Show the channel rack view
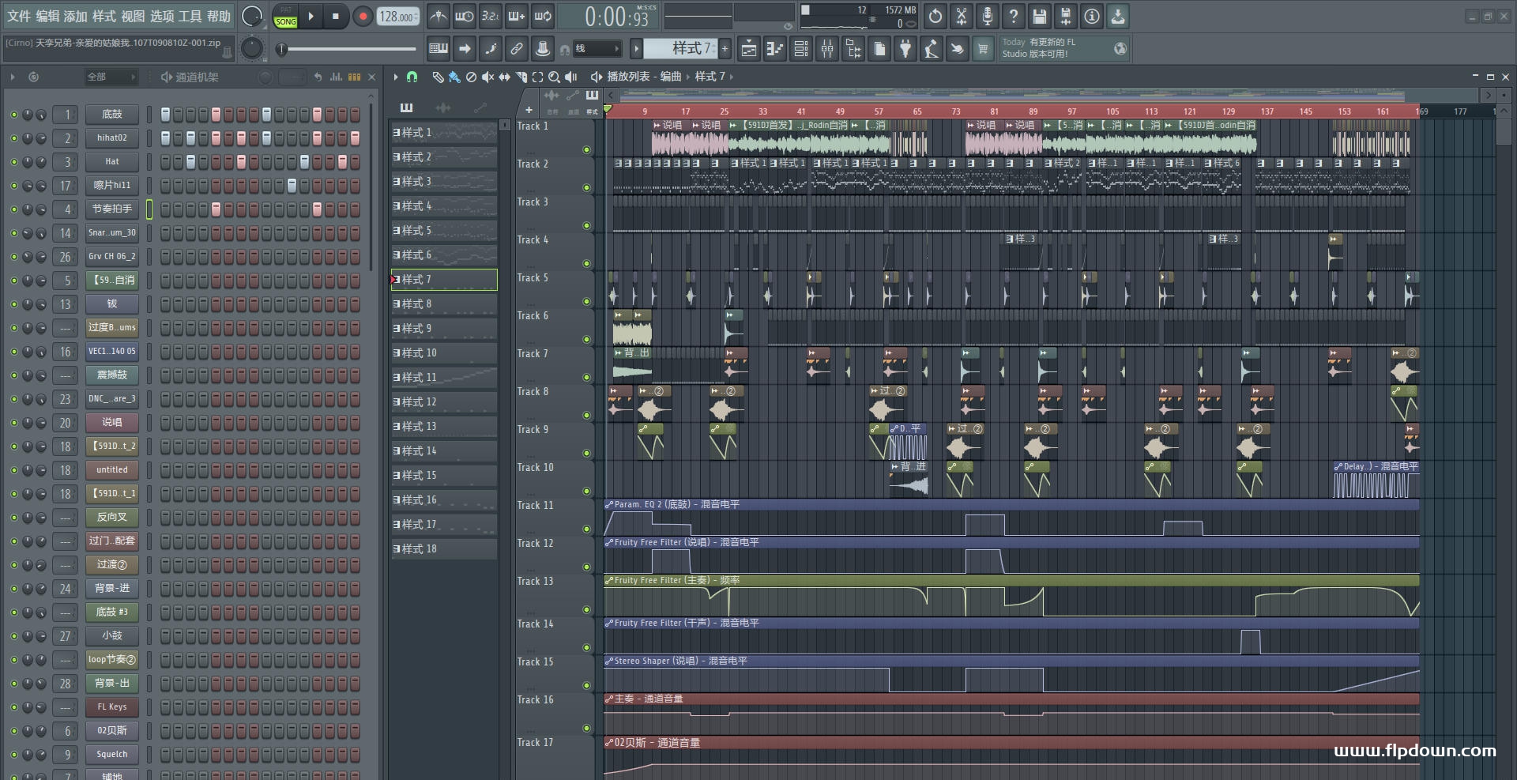Screen dimensions: 1517x780 [x=801, y=49]
